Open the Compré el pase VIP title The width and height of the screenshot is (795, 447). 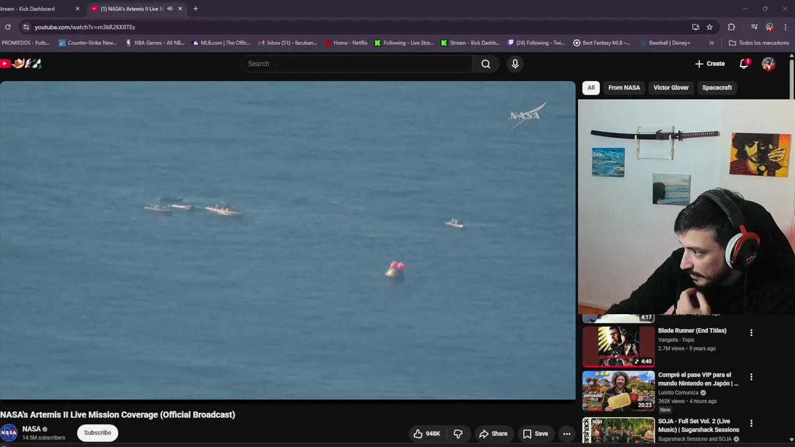coord(698,379)
